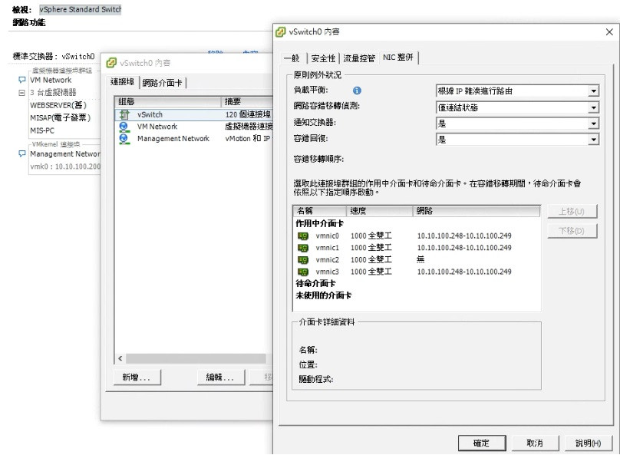Click the 編輯... button in back dialog
The height and width of the screenshot is (455, 620).
221,378
